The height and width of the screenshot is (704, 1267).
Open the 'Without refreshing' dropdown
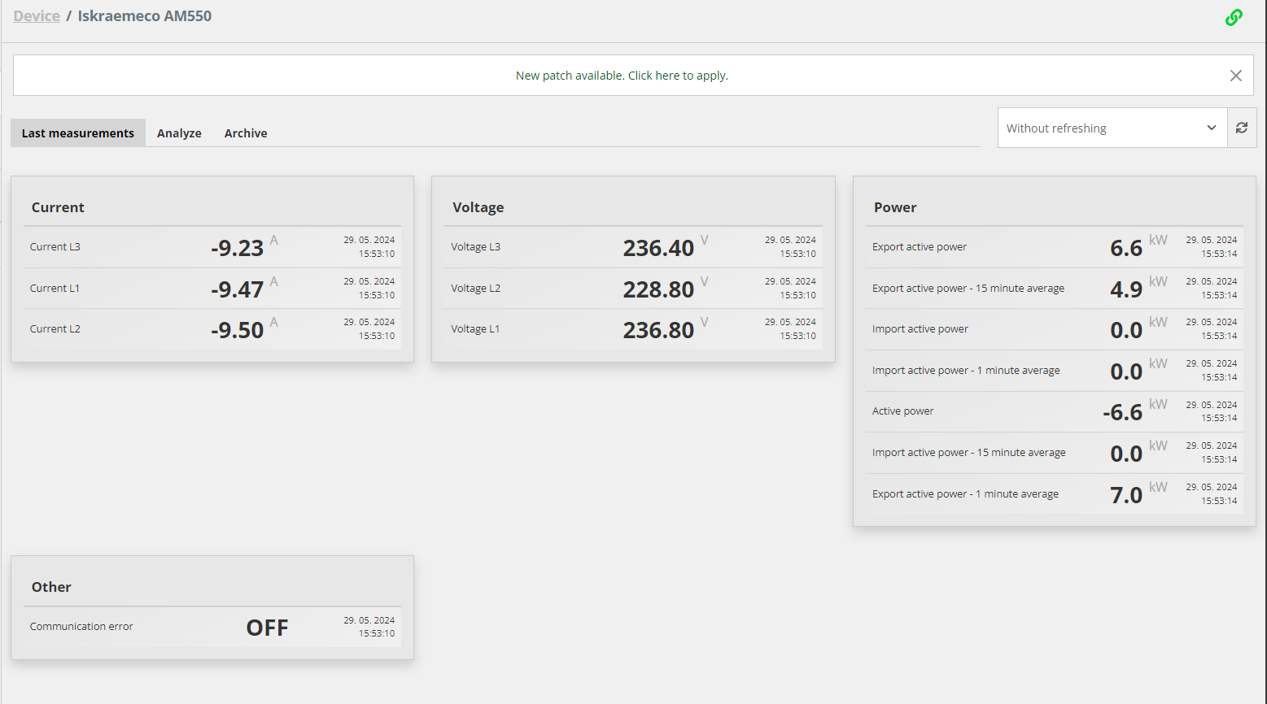click(x=1112, y=128)
